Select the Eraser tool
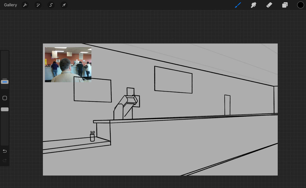Image resolution: width=306 pixels, height=188 pixels. click(x=269, y=5)
